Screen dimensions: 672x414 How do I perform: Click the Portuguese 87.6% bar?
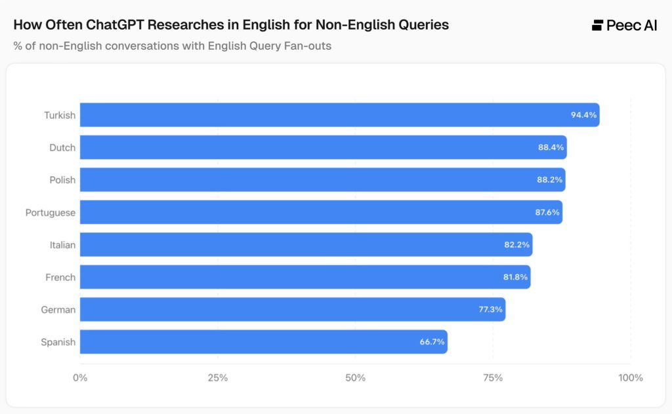(x=322, y=212)
